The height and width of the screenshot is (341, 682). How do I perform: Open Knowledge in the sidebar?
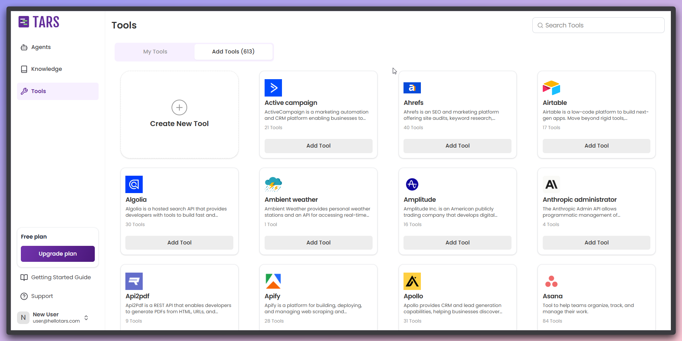click(x=58, y=69)
